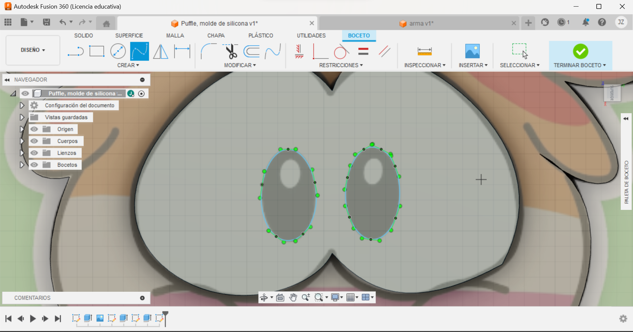This screenshot has width=633, height=332.
Task: Open the Help question mark
Action: 602,22
